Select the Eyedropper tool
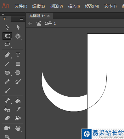The image size is (124, 139). pyautogui.click(x=18, y=109)
